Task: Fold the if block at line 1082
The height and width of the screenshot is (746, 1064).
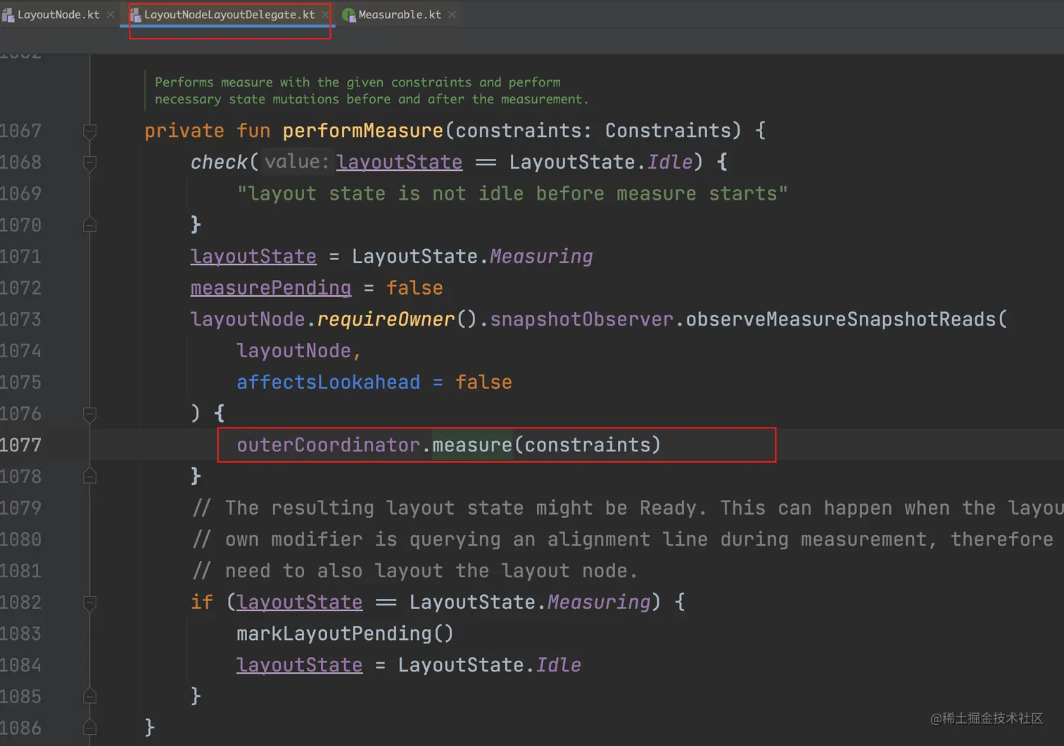Action: click(x=90, y=603)
